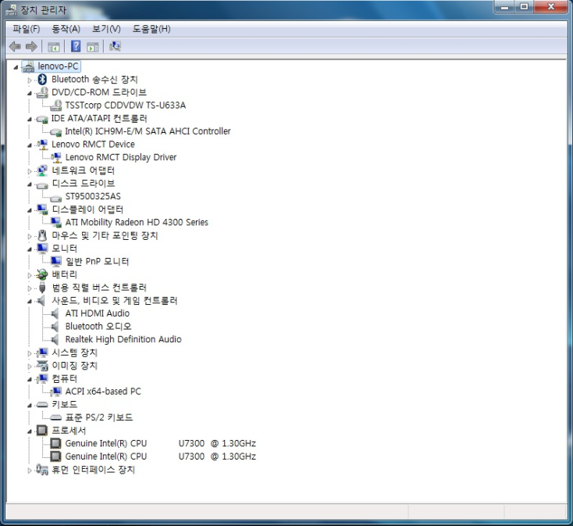Image resolution: width=573 pixels, height=526 pixels.
Task: Expand the 범용 직렬 버스 컨트롤러 node
Action: 30,288
